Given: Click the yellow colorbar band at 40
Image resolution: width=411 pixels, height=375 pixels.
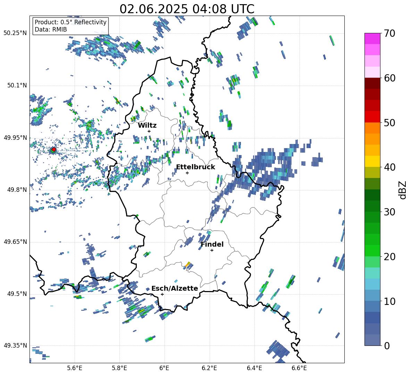Looking at the screenshot, I should pyautogui.click(x=372, y=161).
